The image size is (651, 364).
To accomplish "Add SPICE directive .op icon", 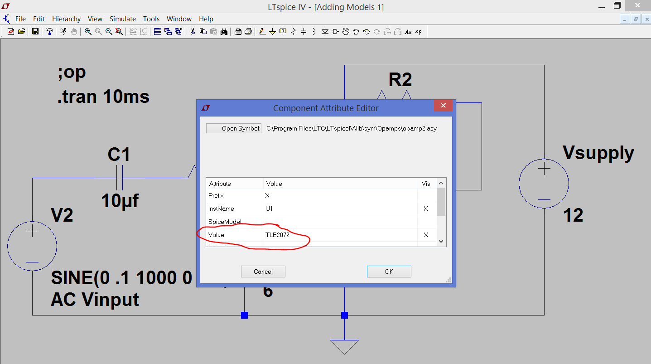I will point(418,32).
